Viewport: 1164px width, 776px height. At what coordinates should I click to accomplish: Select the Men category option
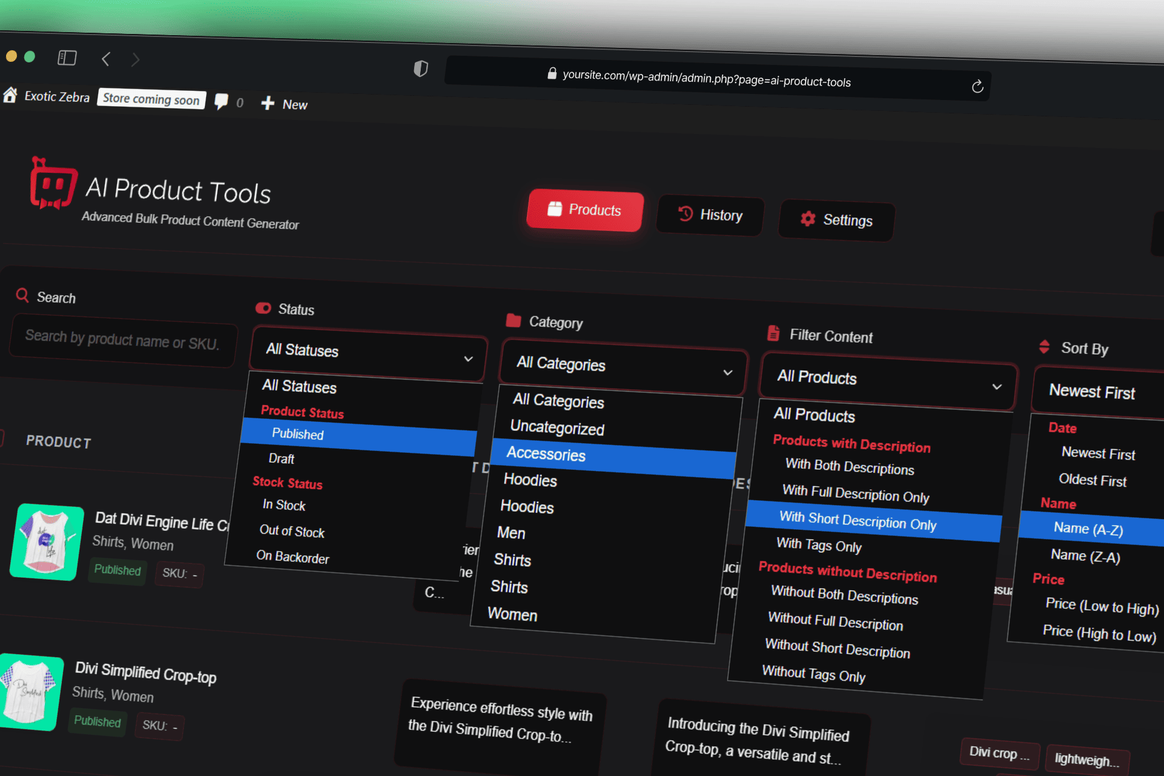click(511, 533)
